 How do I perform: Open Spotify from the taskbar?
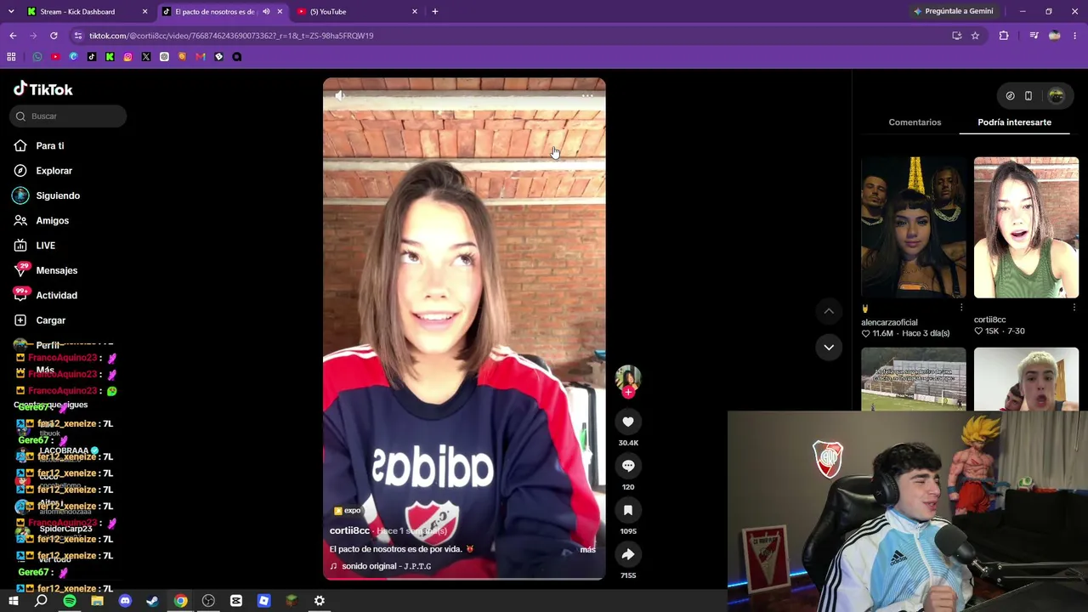point(70,601)
